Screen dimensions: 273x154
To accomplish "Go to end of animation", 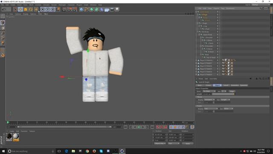I will coord(152,127).
